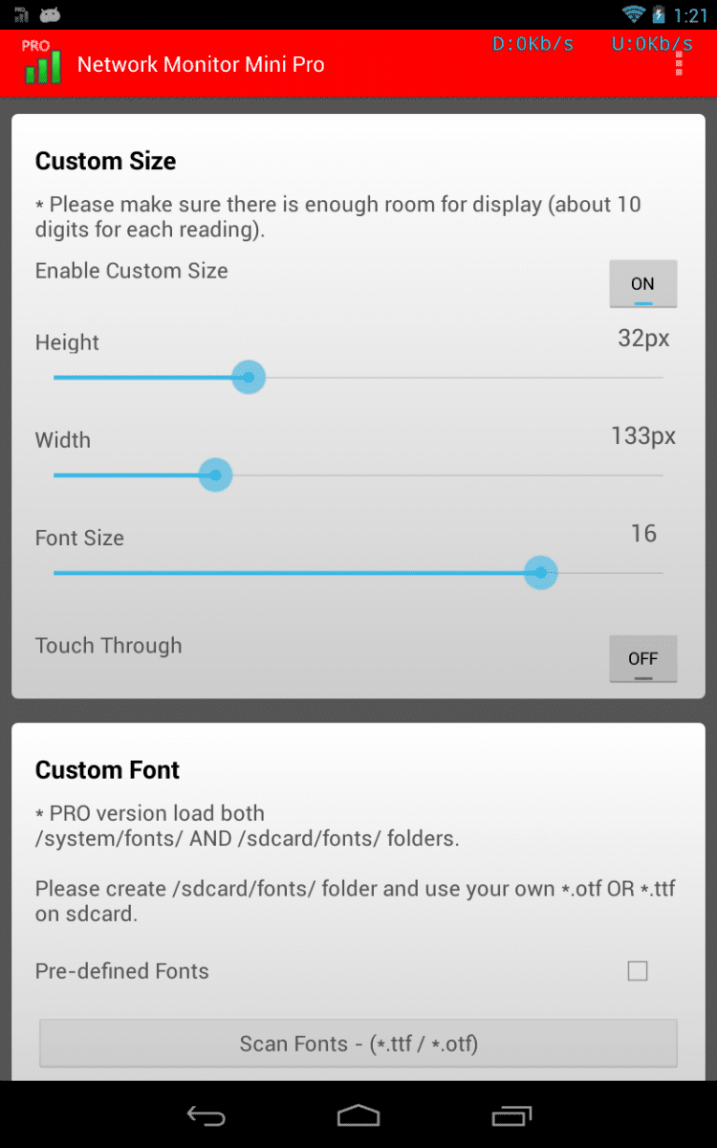717x1148 pixels.
Task: Tap the battery status icon
Action: (660, 14)
